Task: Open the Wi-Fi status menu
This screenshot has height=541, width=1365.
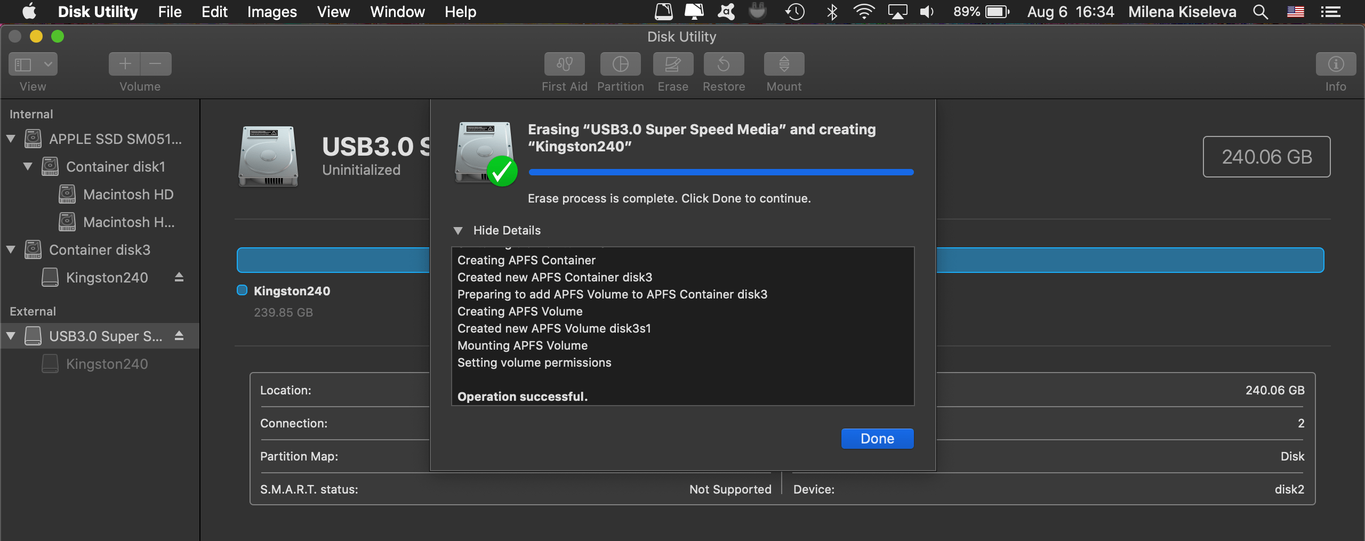Action: (864, 12)
